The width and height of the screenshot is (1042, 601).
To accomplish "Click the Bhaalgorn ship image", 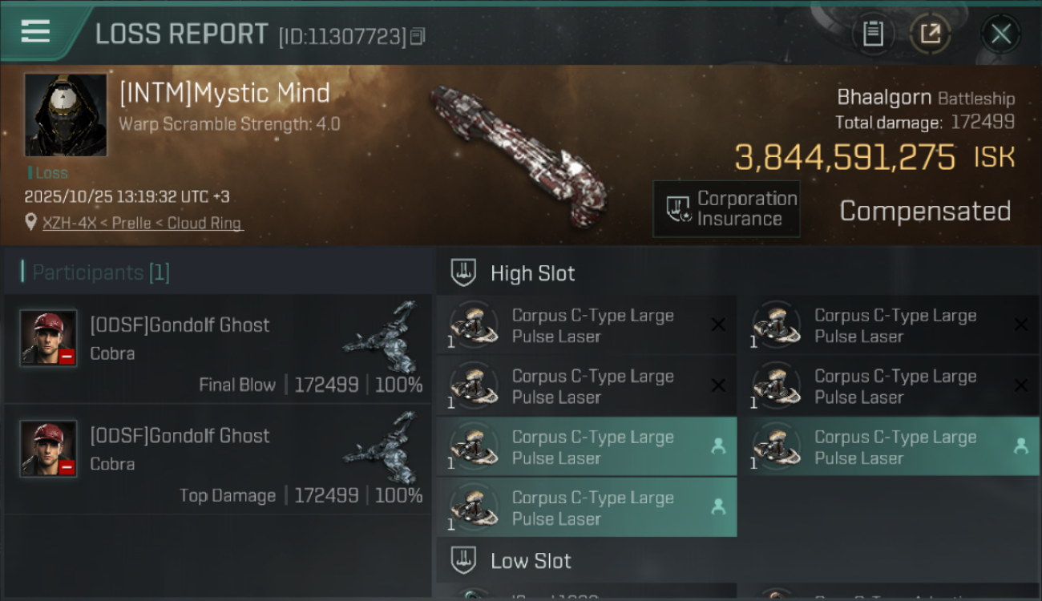I will [x=517, y=152].
